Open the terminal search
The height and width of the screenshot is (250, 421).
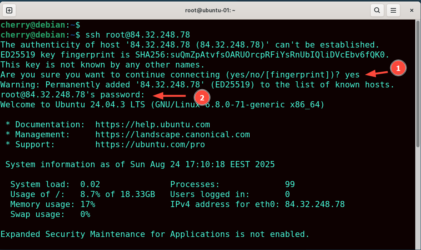(x=377, y=10)
